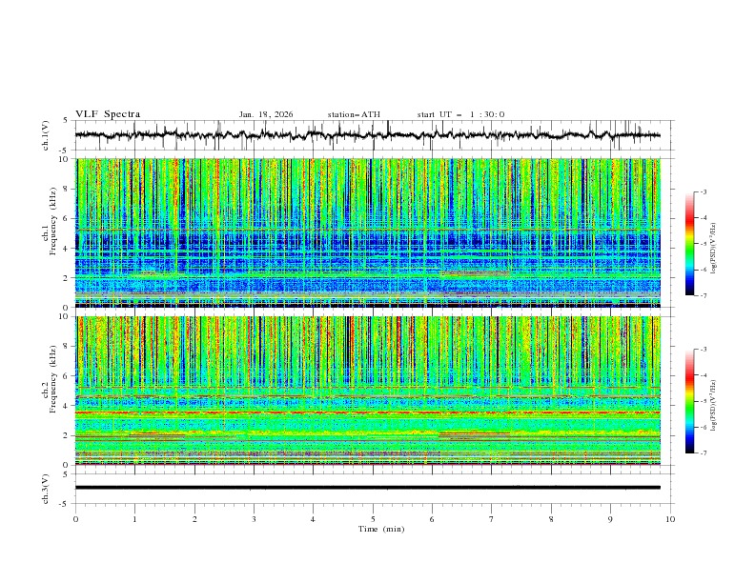Viewport: 755px width, 583px height.
Task: Click the 7 tick on time axis
Action: click(492, 519)
